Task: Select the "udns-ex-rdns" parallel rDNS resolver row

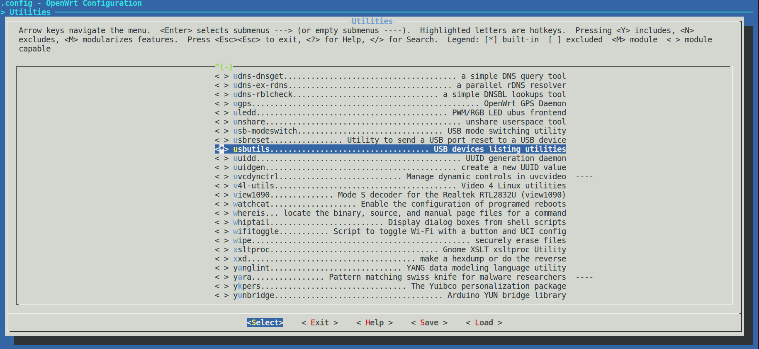Action: [390, 85]
